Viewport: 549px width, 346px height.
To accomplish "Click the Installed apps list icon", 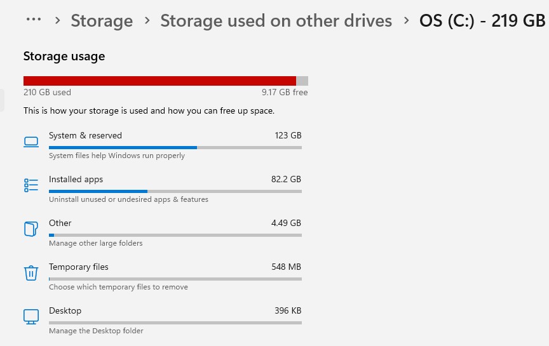I will click(31, 185).
